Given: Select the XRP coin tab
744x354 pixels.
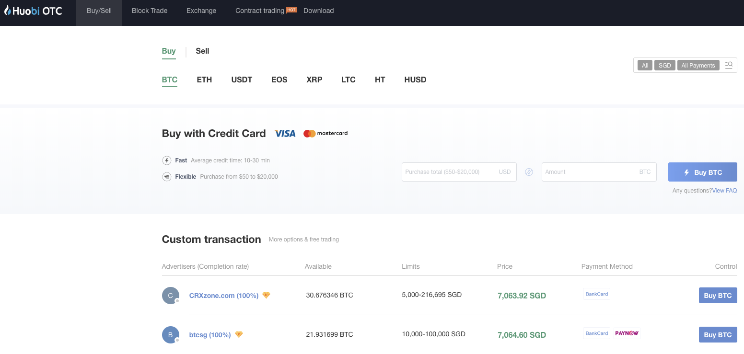Looking at the screenshot, I should (x=314, y=80).
